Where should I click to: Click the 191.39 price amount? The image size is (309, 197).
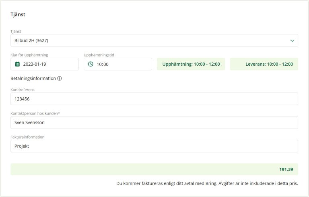286,169
